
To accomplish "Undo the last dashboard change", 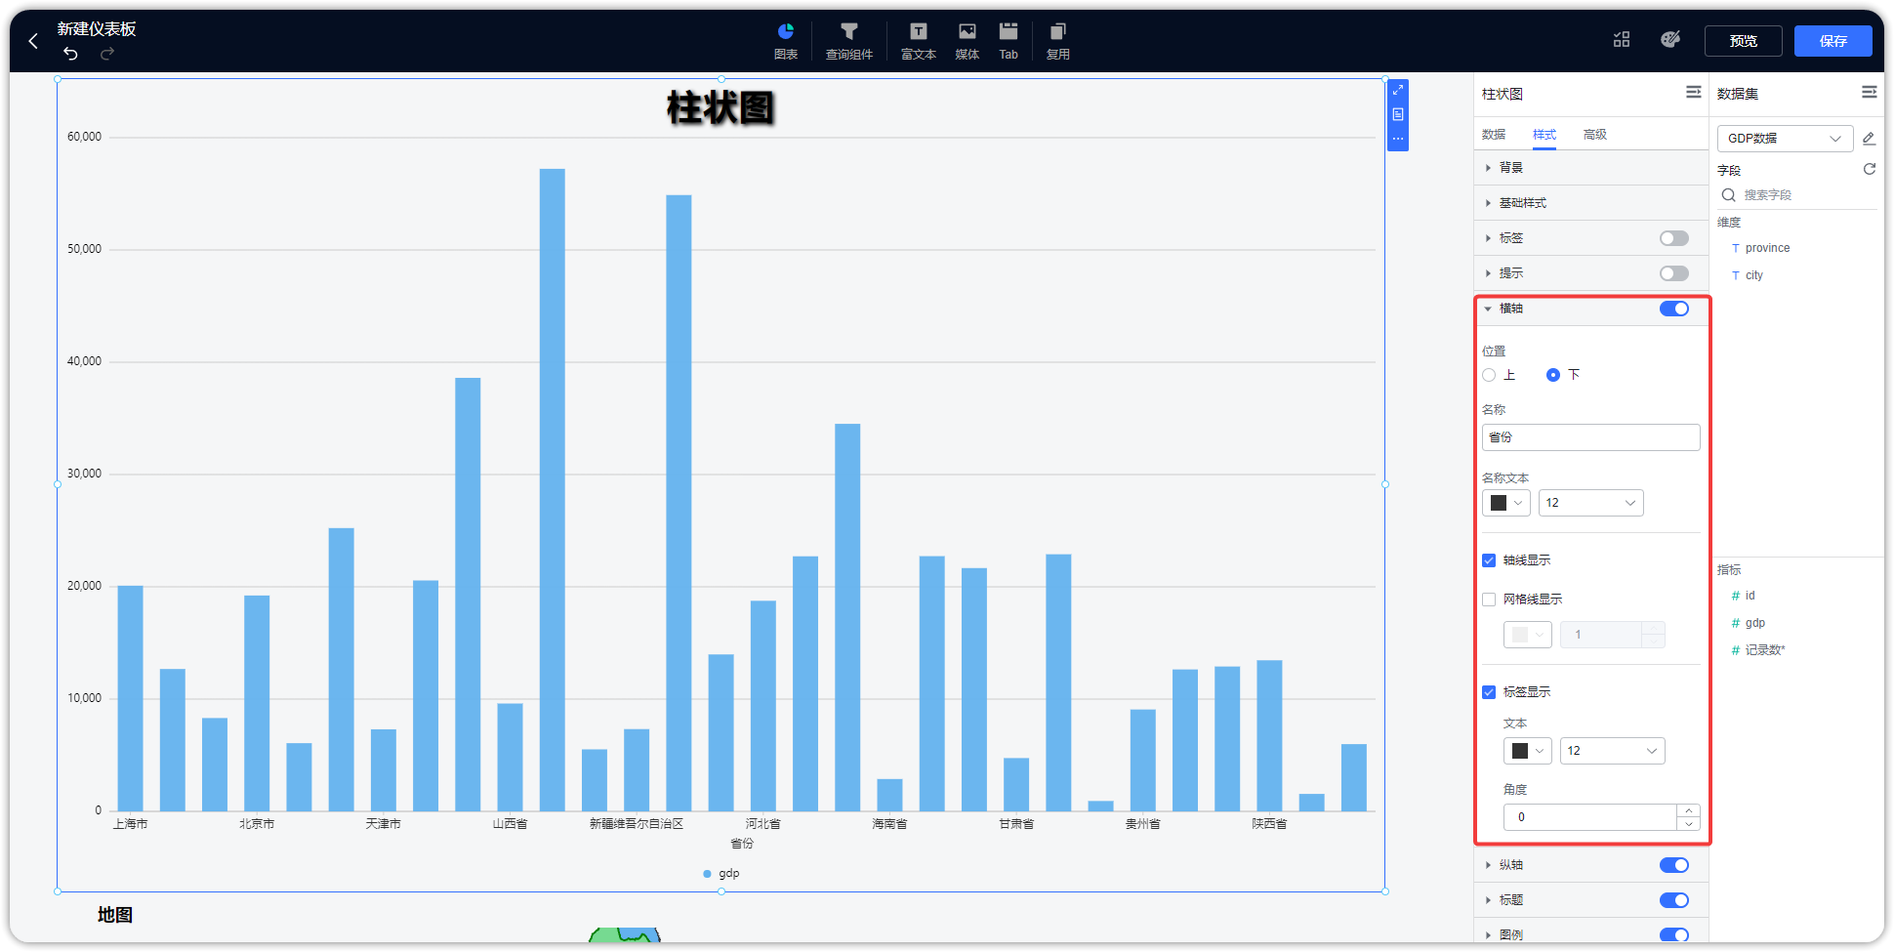I will 70,53.
